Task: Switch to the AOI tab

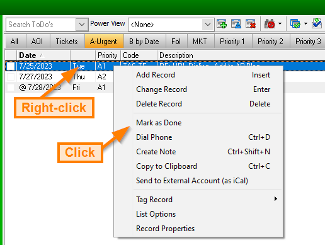Action: 37,42
